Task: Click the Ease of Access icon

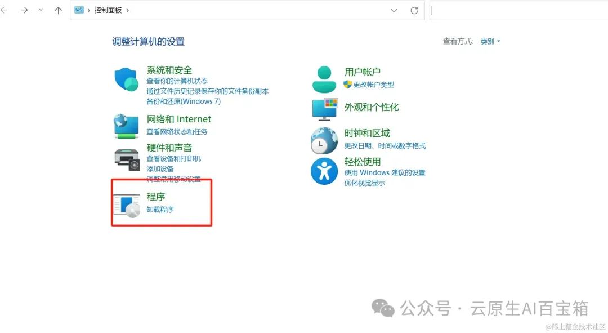Action: [x=324, y=171]
